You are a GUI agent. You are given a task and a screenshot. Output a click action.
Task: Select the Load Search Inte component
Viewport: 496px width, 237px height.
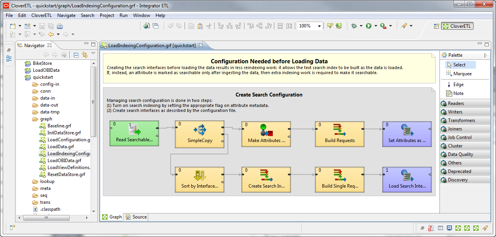click(x=407, y=179)
